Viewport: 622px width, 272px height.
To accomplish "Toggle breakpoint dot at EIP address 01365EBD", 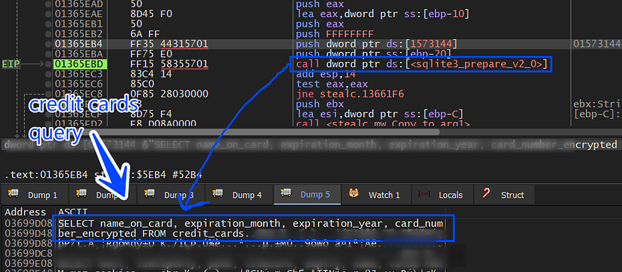I will point(48,64).
